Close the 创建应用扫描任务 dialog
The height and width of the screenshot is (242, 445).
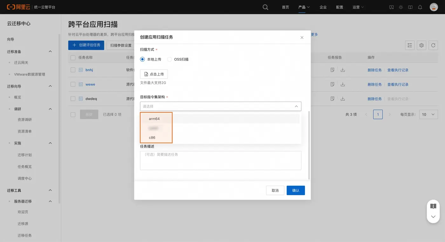[302, 37]
